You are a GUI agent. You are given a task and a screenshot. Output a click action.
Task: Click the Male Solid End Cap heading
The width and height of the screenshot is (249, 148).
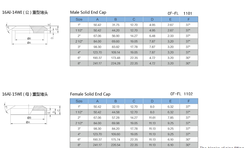(88, 12)
